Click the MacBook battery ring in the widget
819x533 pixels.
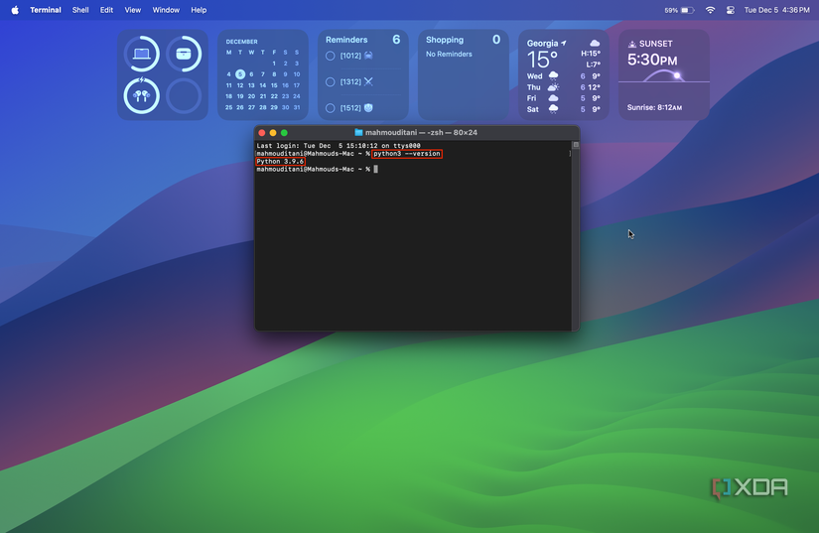pos(141,54)
